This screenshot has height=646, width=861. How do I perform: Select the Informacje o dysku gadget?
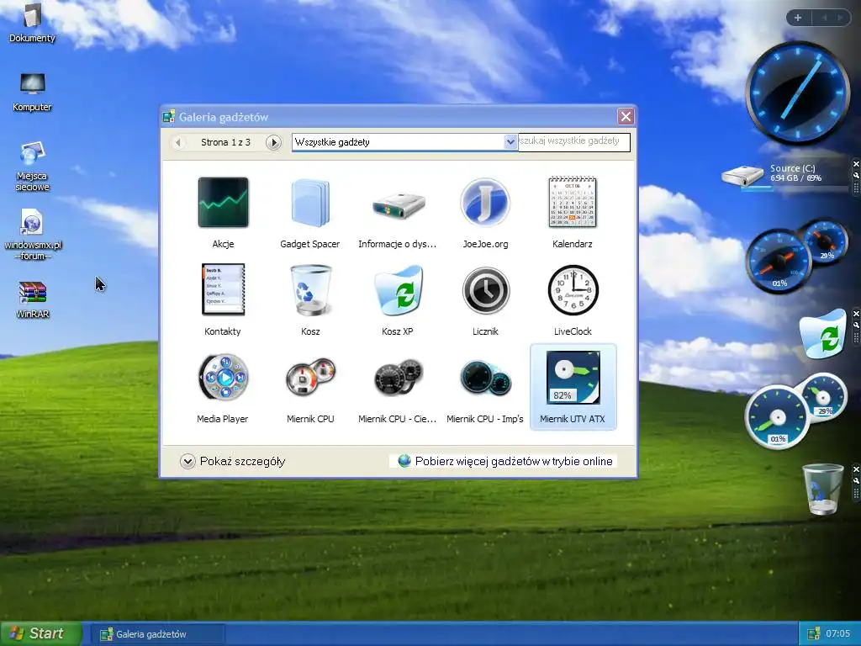tap(397, 213)
